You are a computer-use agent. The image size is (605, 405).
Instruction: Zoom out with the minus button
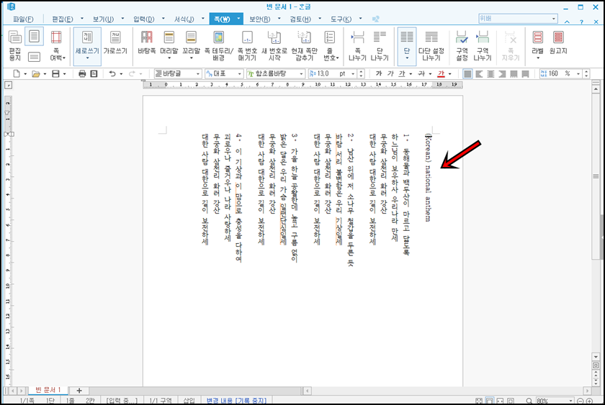pyautogui.click(x=580, y=401)
